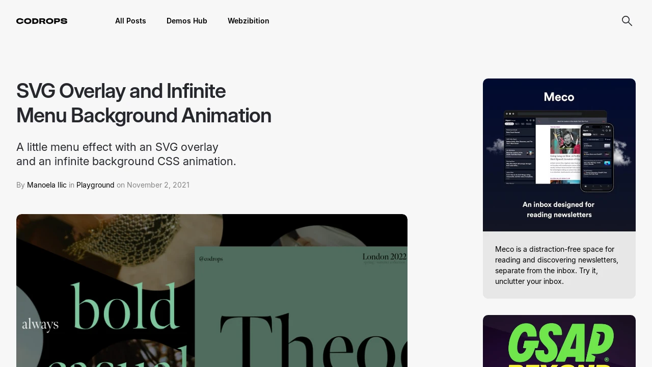Image resolution: width=652 pixels, height=367 pixels.
Task: Open the Playground category link
Action: pyautogui.click(x=95, y=185)
